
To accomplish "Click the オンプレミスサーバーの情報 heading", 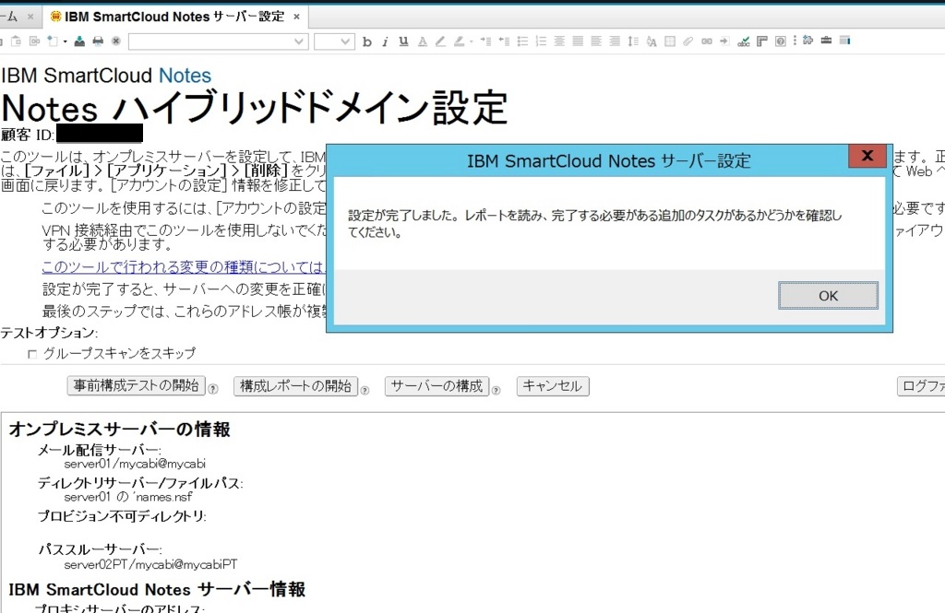I will [119, 429].
